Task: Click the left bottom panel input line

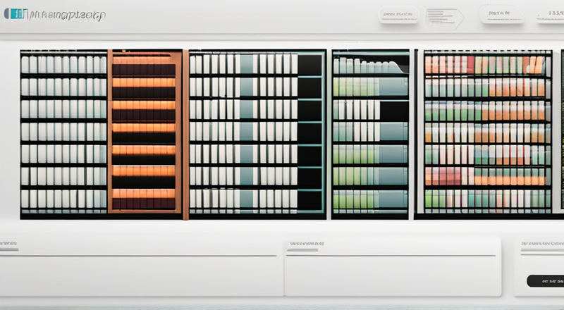Action: click(138, 255)
